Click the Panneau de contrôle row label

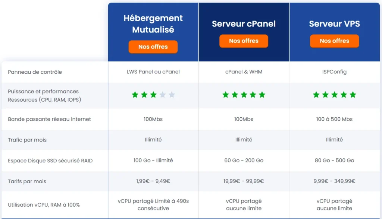pos(35,72)
